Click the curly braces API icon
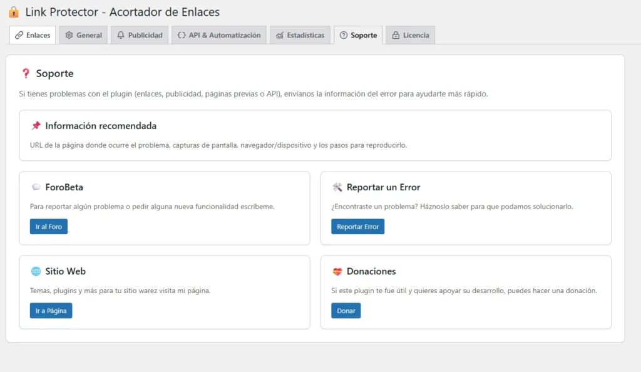This screenshot has height=372, width=641. [182, 35]
